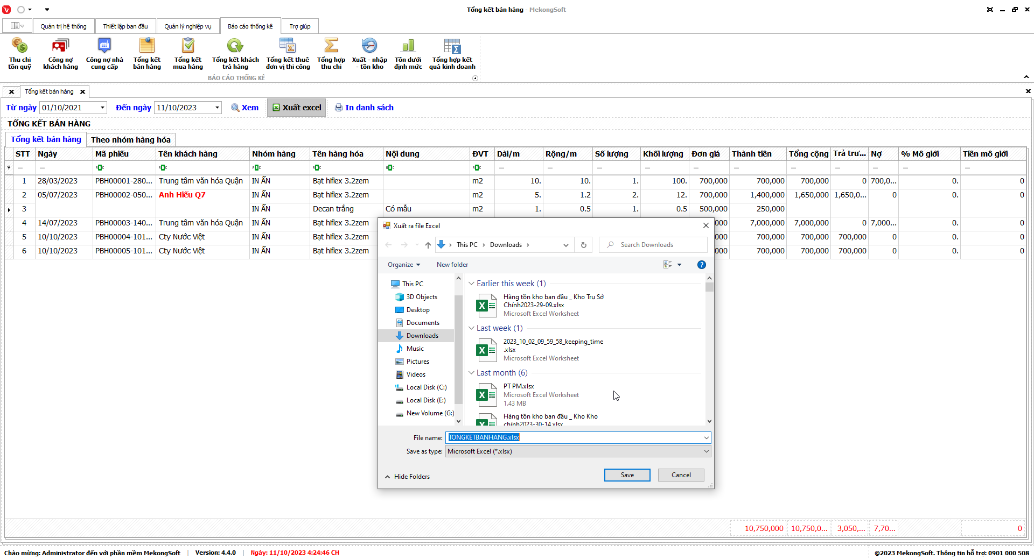Open Xuất - nhập - tồn kho report

click(x=369, y=54)
